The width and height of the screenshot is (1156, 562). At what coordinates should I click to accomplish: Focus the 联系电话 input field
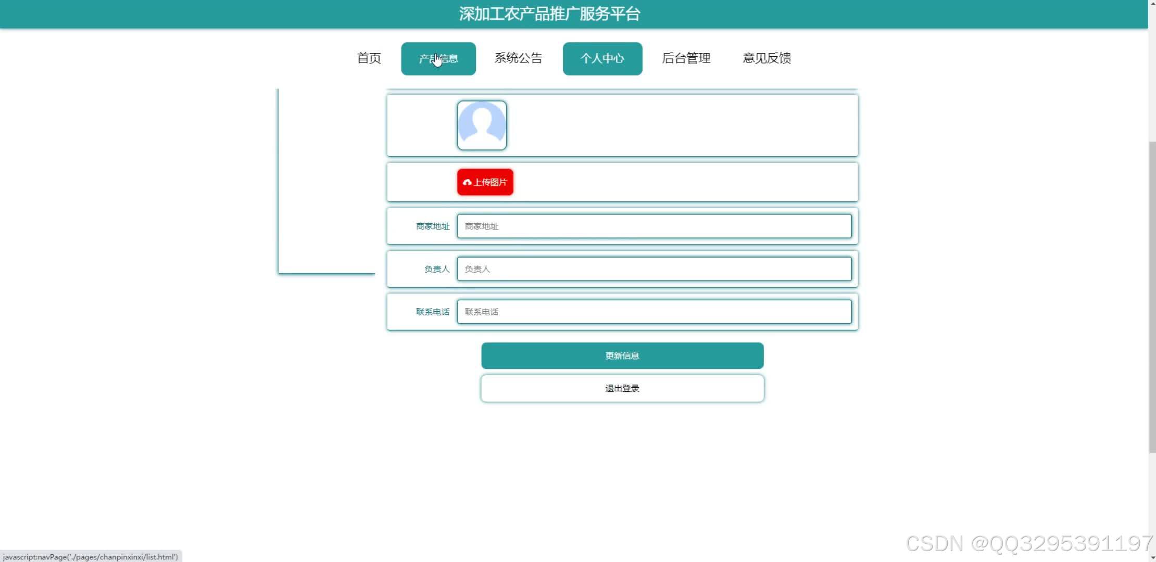point(655,312)
